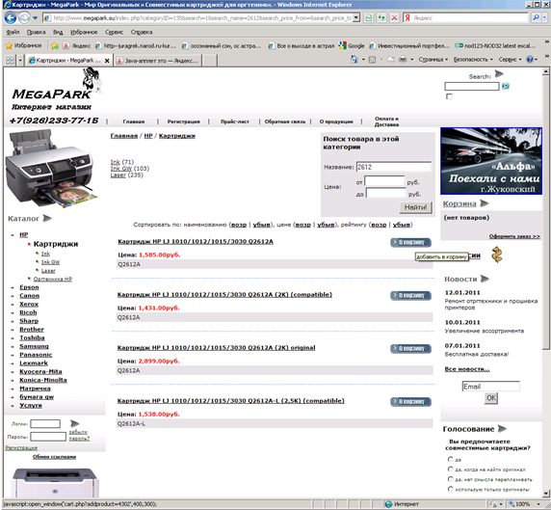This screenshot has width=551, height=510.
Task: Click the add to favorites bar star icon
Action: (x=55, y=45)
